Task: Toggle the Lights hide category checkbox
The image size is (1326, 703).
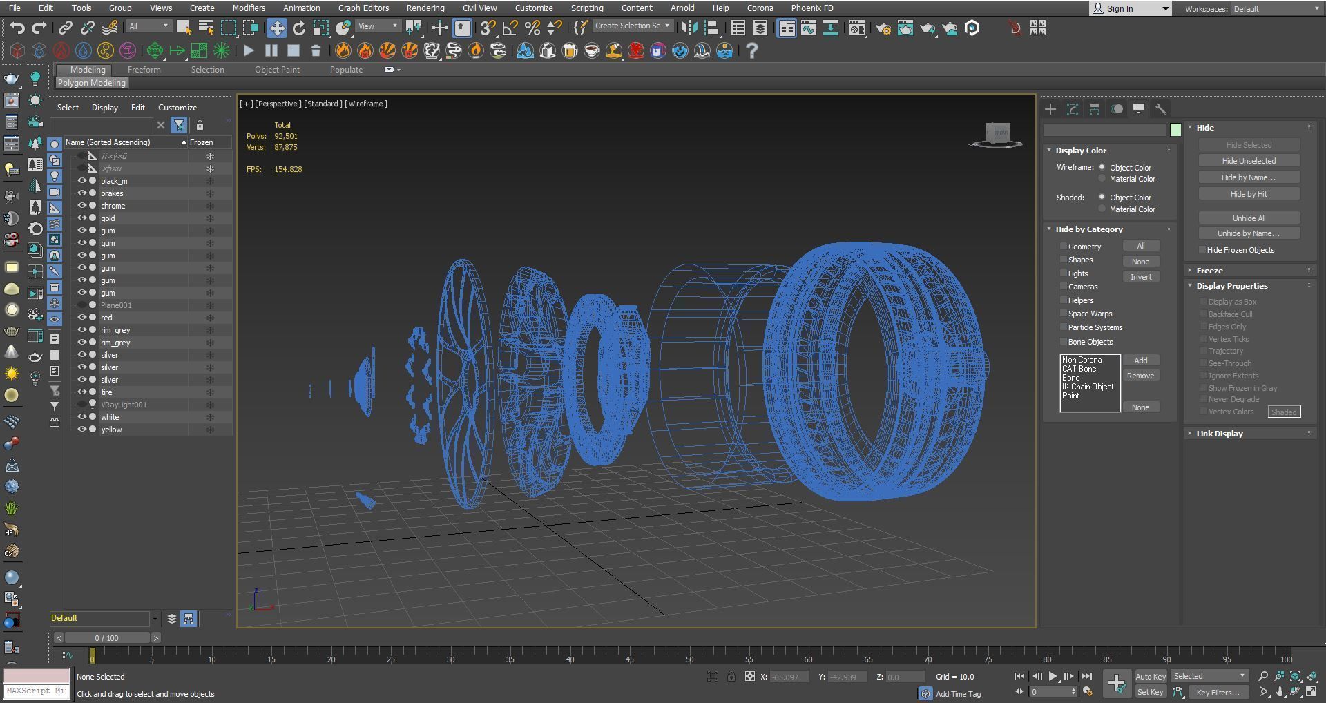Action: [x=1064, y=273]
